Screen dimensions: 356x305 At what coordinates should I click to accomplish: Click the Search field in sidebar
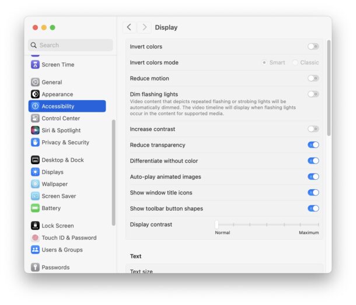[x=70, y=45]
